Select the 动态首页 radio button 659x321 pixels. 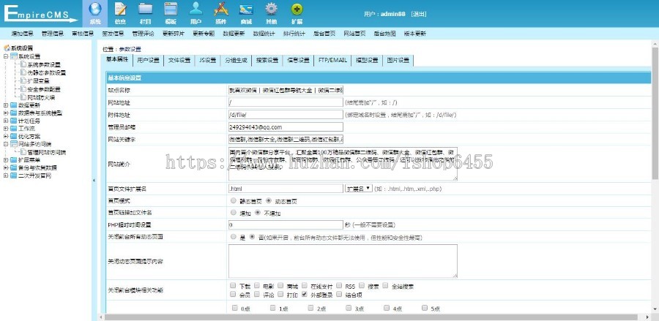269,201
